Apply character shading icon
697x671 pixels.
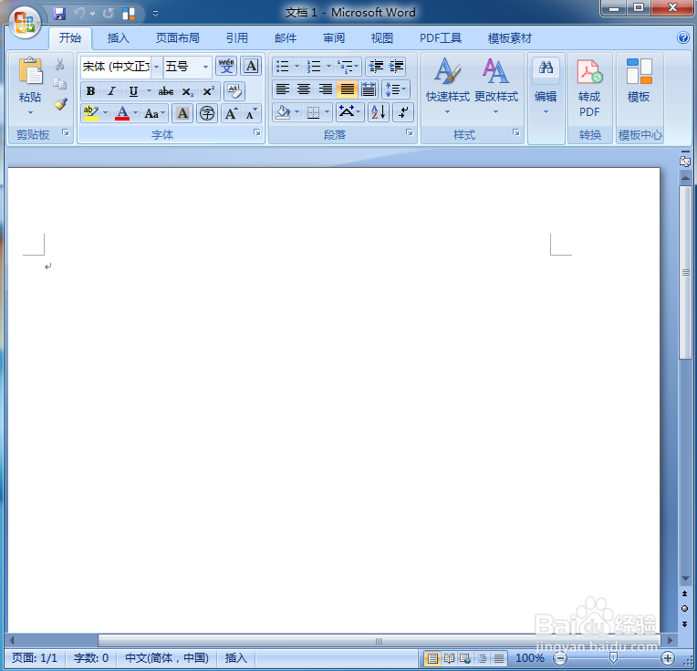[x=182, y=113]
